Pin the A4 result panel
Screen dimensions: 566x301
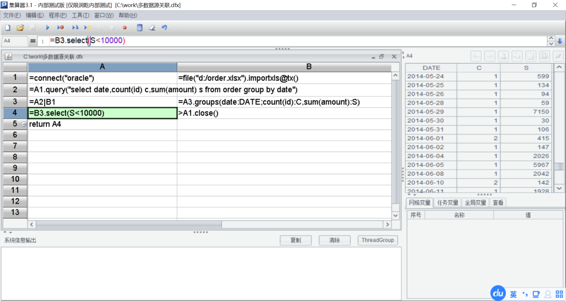tap(558, 56)
